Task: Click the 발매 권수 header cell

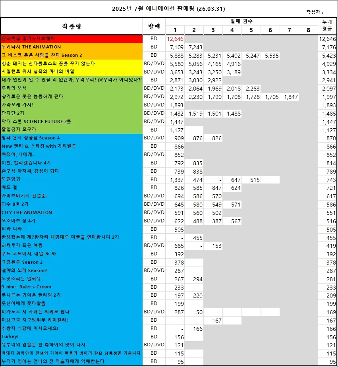Action: pyautogui.click(x=241, y=22)
